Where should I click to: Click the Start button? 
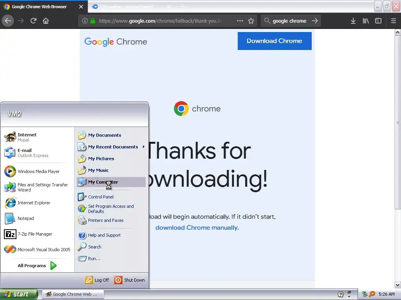[18, 294]
